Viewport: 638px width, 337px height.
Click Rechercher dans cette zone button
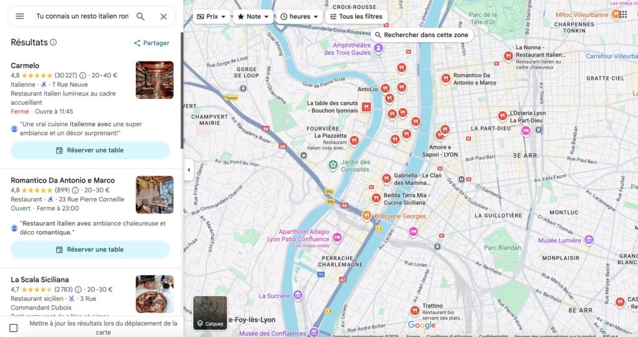422,35
